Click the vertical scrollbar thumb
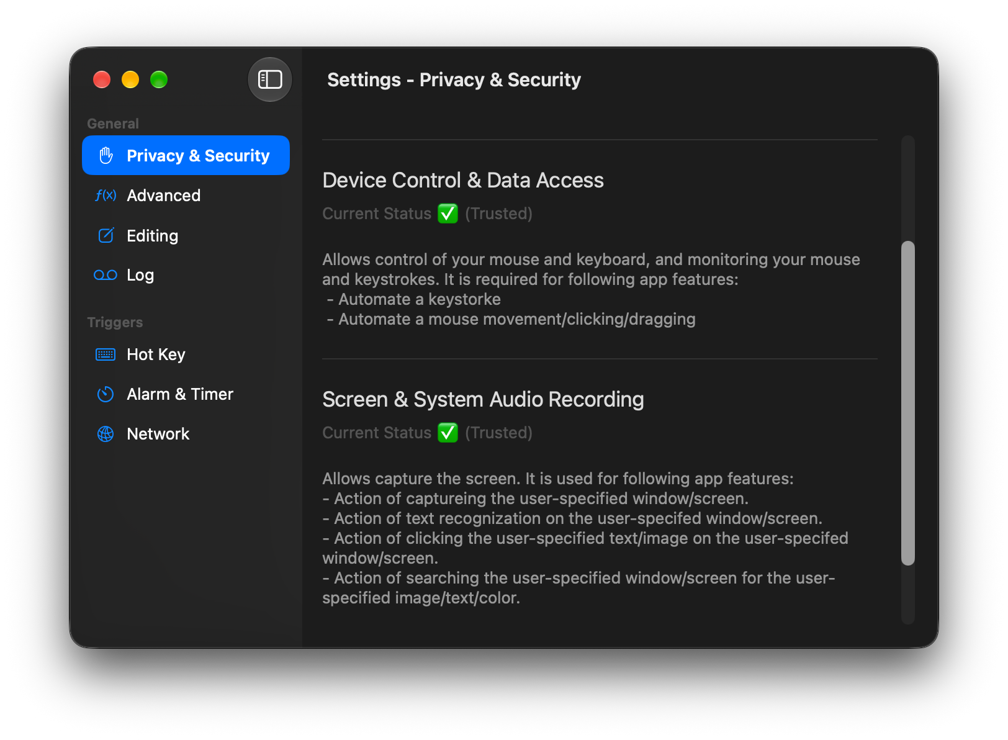 pos(908,403)
